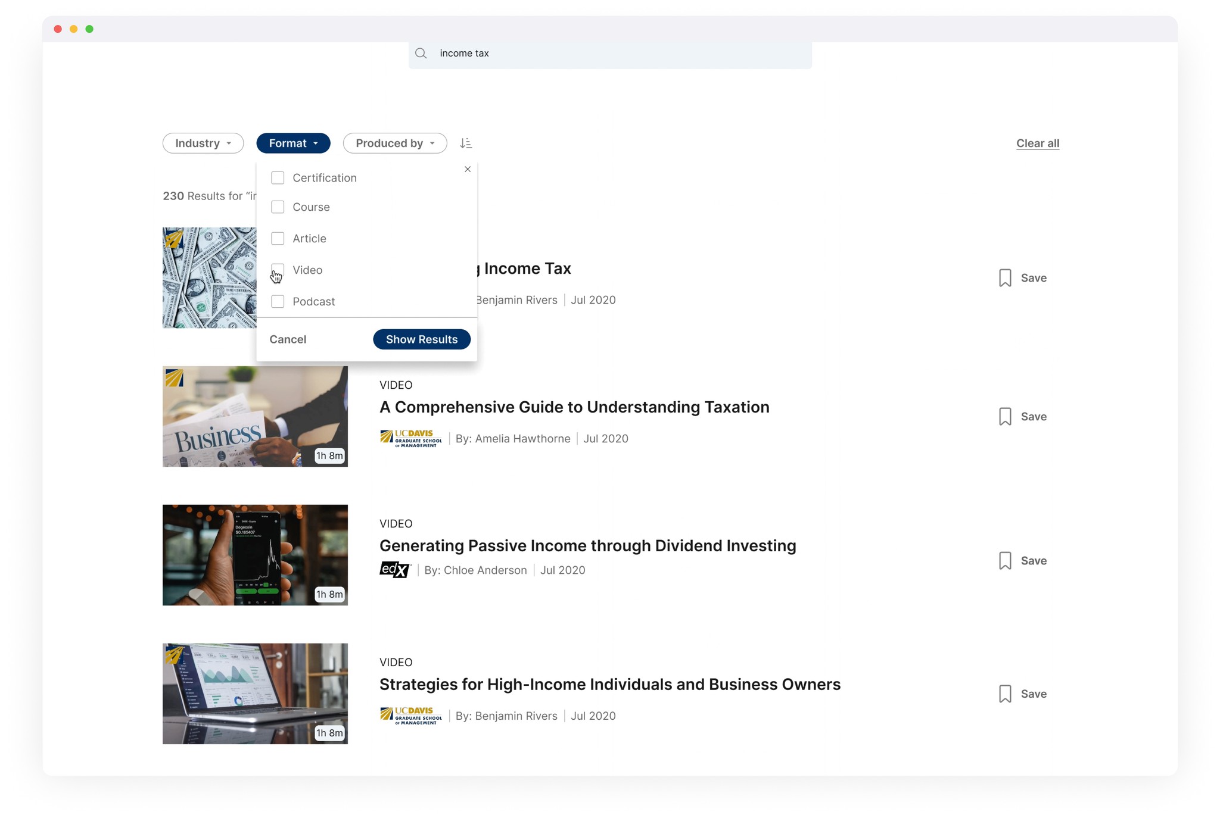Expand the Industry filter dropdown

[203, 143]
